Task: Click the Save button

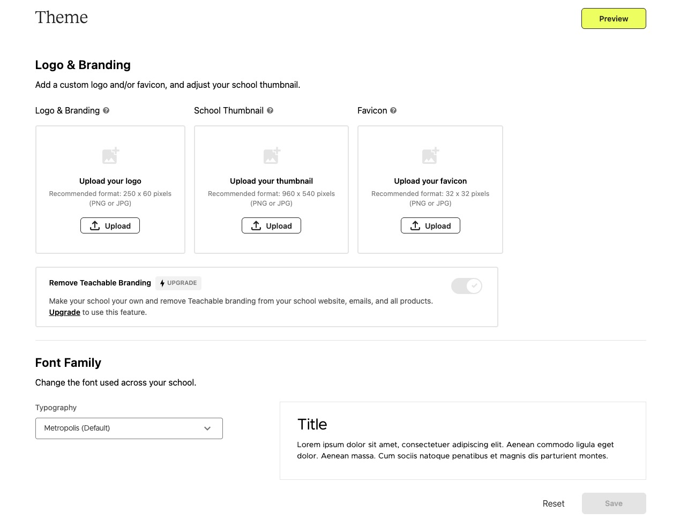Action: [x=614, y=503]
